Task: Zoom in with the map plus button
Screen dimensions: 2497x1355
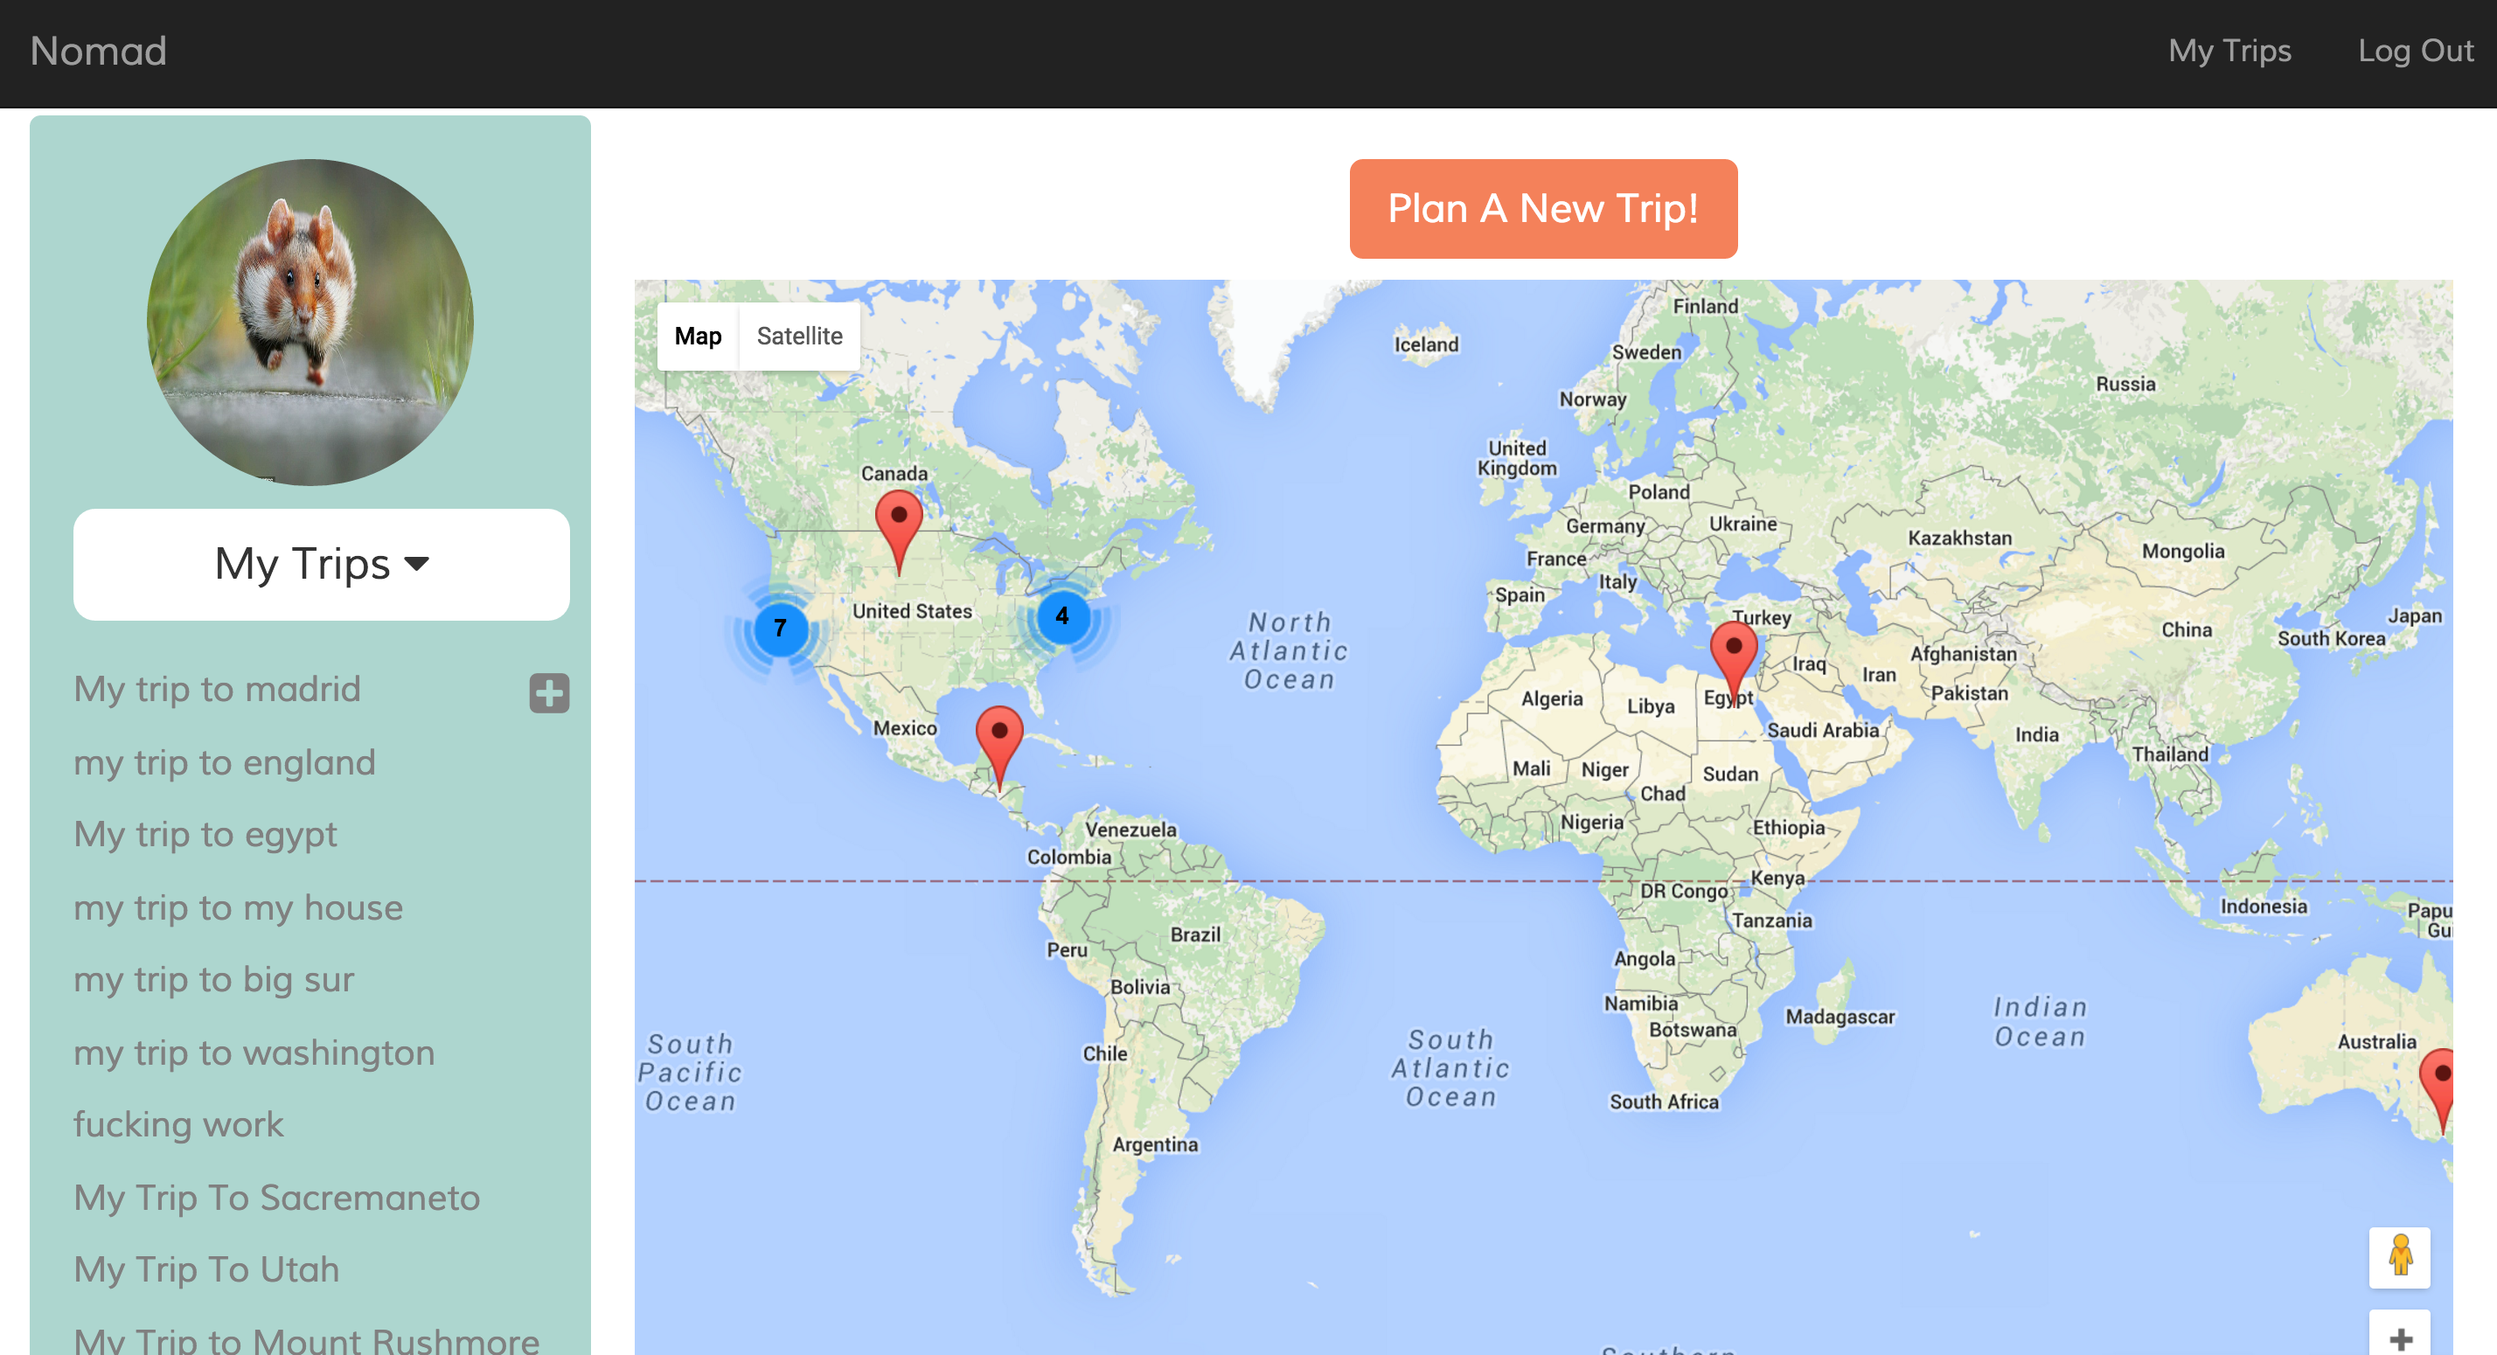Action: pos(2399,1338)
